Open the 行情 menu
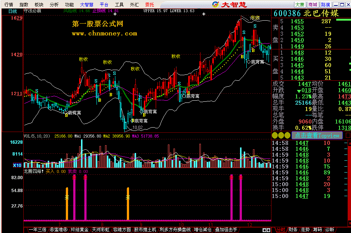This screenshot has width=351, height=233. pos(9,4)
